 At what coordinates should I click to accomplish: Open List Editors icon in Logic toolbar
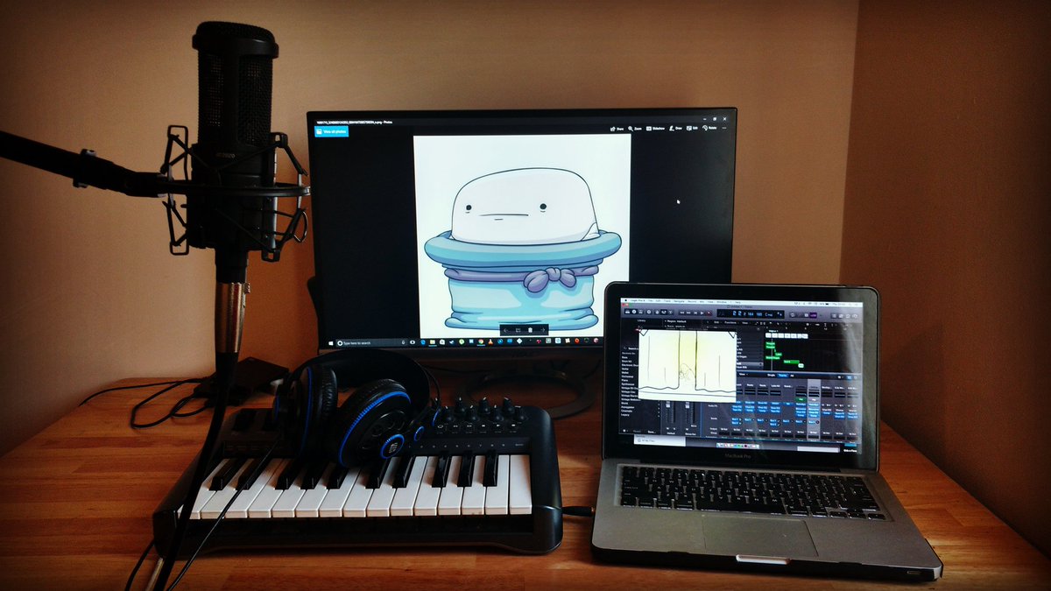coord(834,315)
